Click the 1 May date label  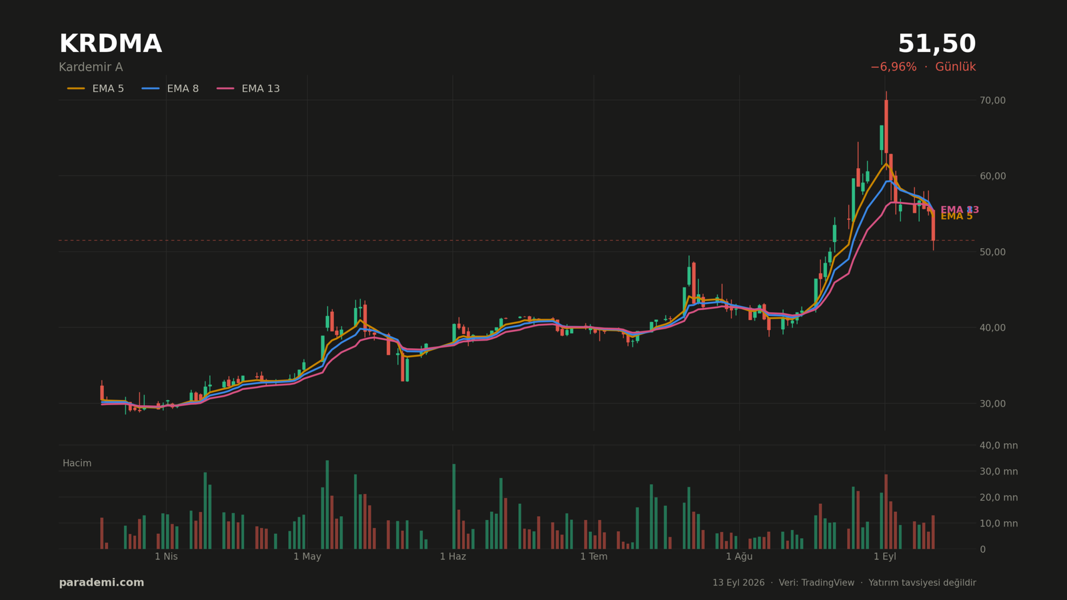pyautogui.click(x=307, y=557)
